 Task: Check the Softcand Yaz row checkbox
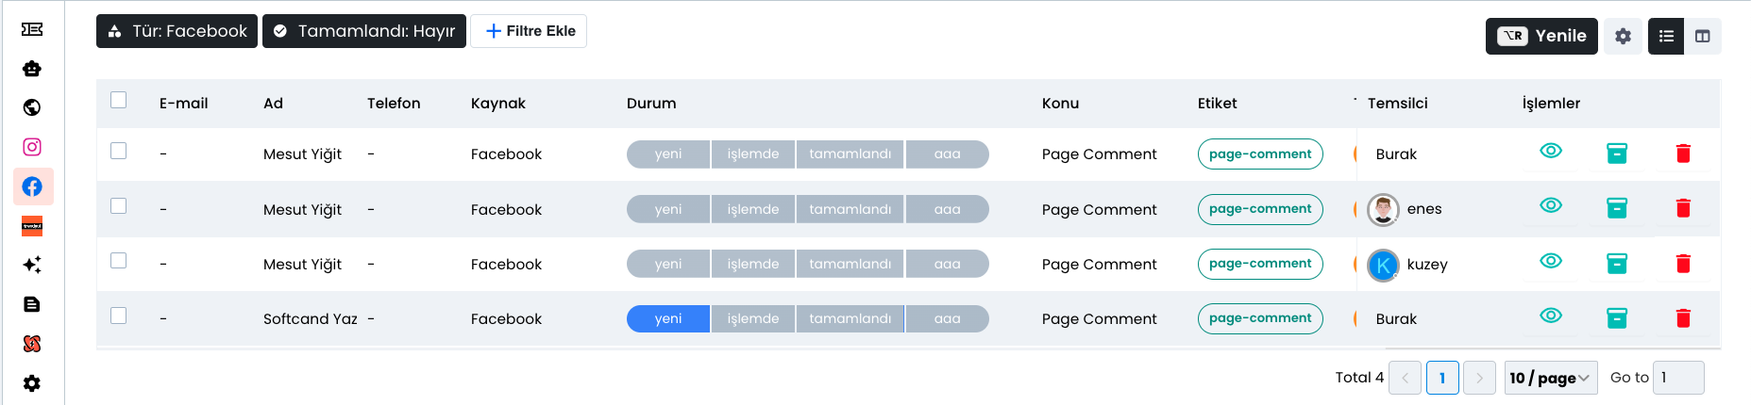[118, 316]
